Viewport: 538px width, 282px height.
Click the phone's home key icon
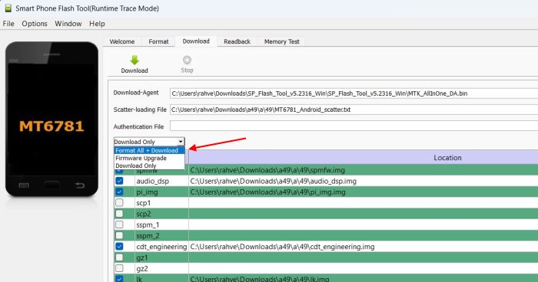(x=51, y=185)
